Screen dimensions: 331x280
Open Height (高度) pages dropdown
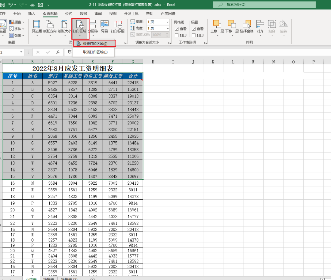167,28
